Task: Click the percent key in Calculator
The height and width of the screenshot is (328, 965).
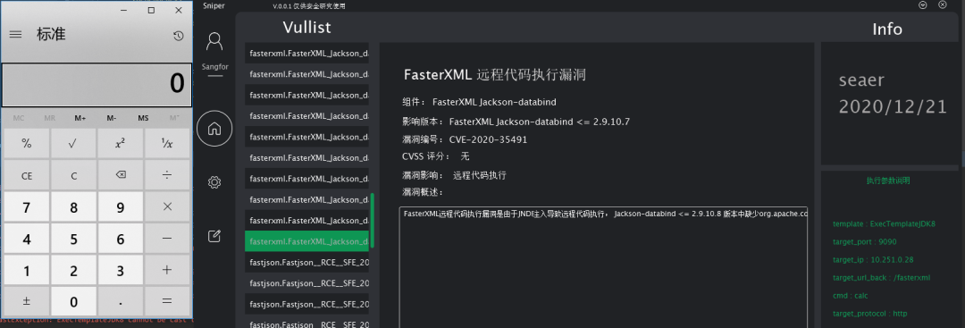Action: point(27,143)
